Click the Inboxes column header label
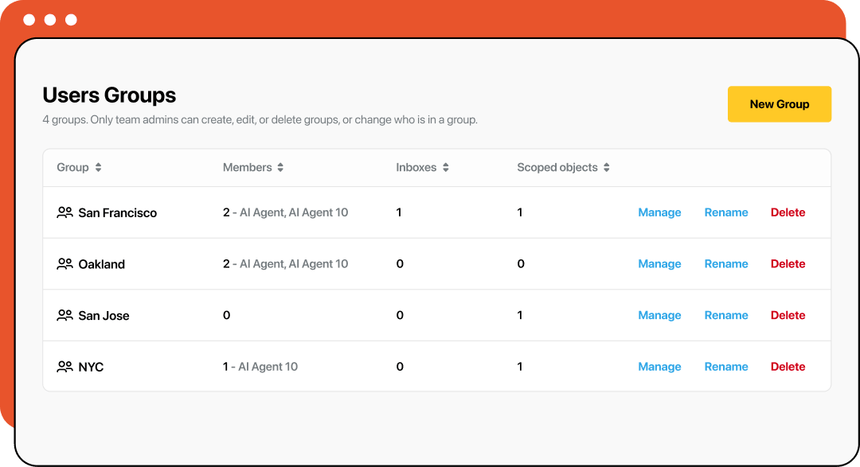This screenshot has width=860, height=467. tap(416, 168)
